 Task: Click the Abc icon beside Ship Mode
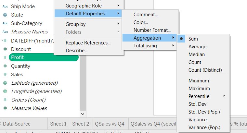click(5, 6)
